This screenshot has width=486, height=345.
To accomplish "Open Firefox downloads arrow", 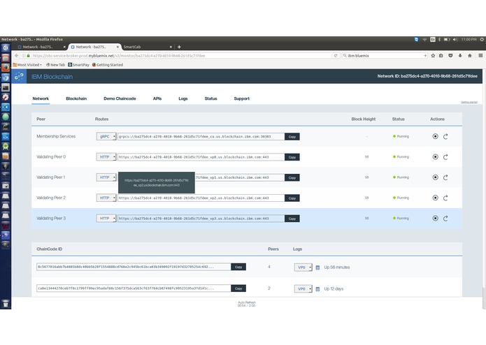I will [460, 56].
